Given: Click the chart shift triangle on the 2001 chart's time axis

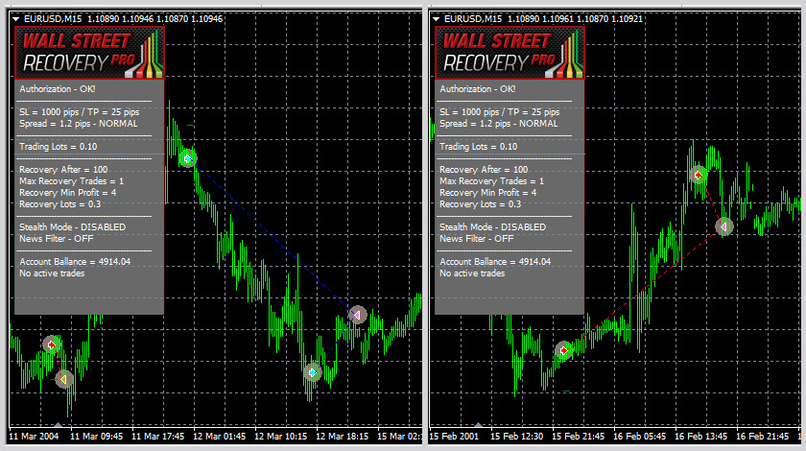Looking at the screenshot, I should (x=478, y=425).
